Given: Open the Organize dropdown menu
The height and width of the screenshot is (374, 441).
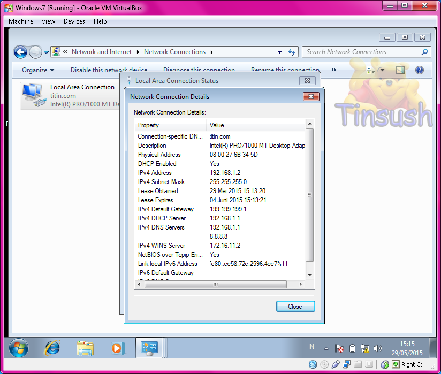Looking at the screenshot, I should click(38, 70).
